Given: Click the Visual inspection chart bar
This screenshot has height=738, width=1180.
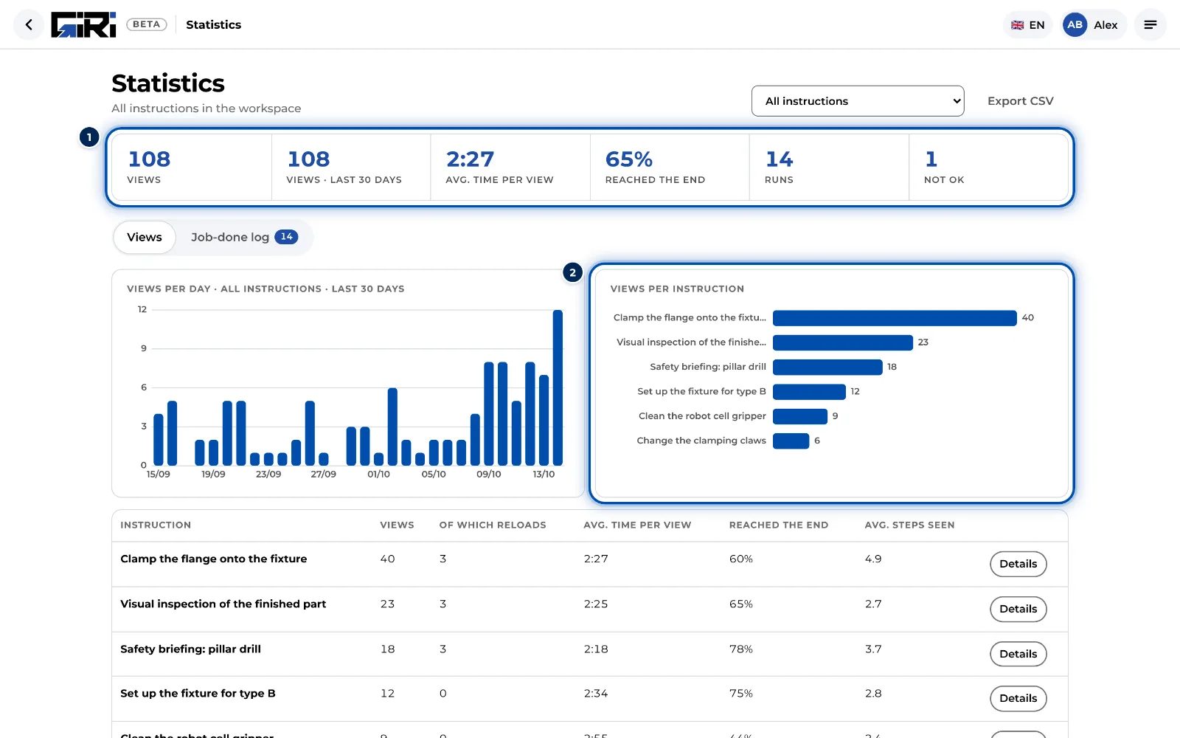Looking at the screenshot, I should coord(843,342).
